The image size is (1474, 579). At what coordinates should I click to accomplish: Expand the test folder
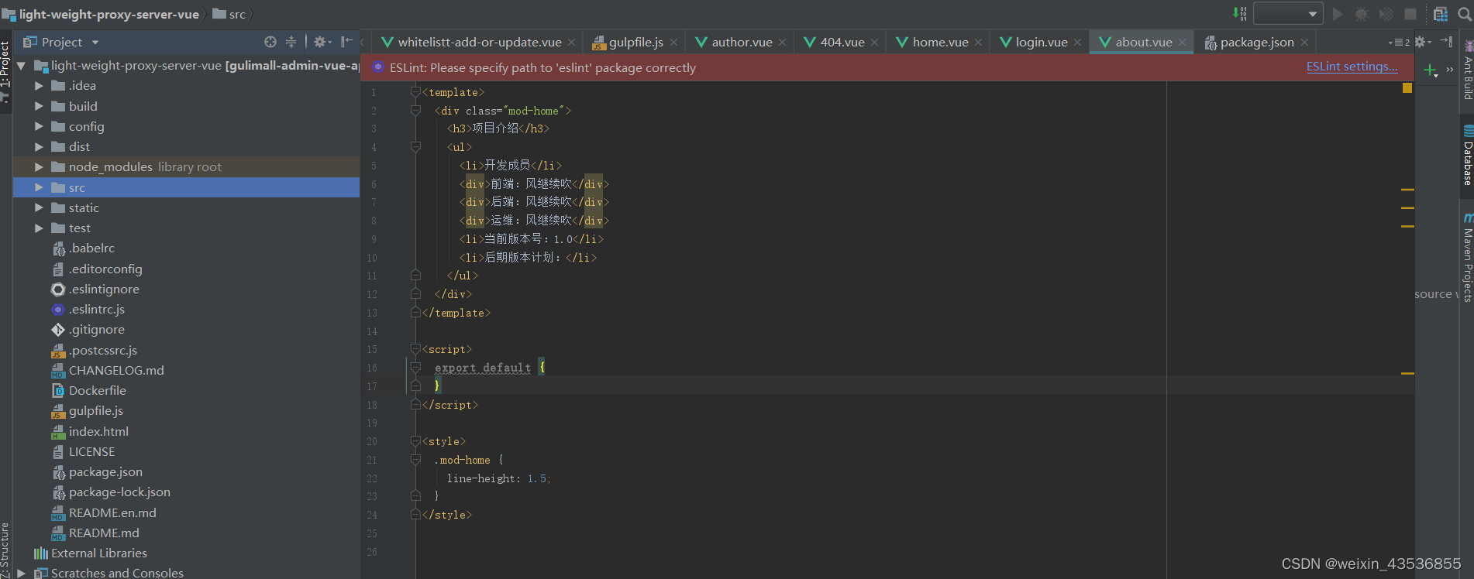coord(39,228)
